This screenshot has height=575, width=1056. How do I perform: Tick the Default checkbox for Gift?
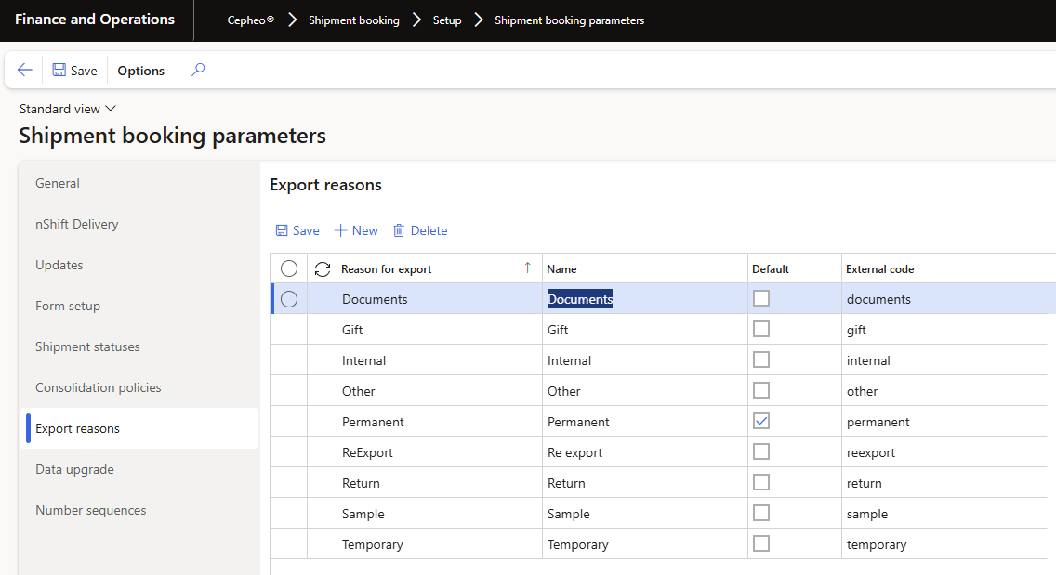[761, 329]
